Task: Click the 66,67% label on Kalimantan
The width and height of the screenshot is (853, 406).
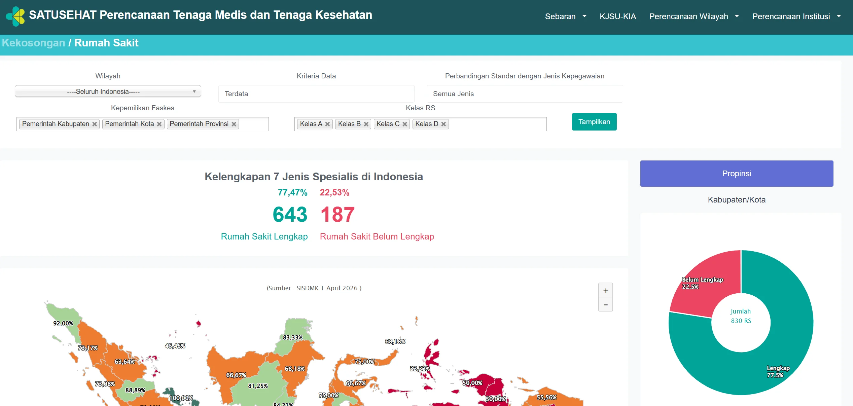Action: point(236,375)
